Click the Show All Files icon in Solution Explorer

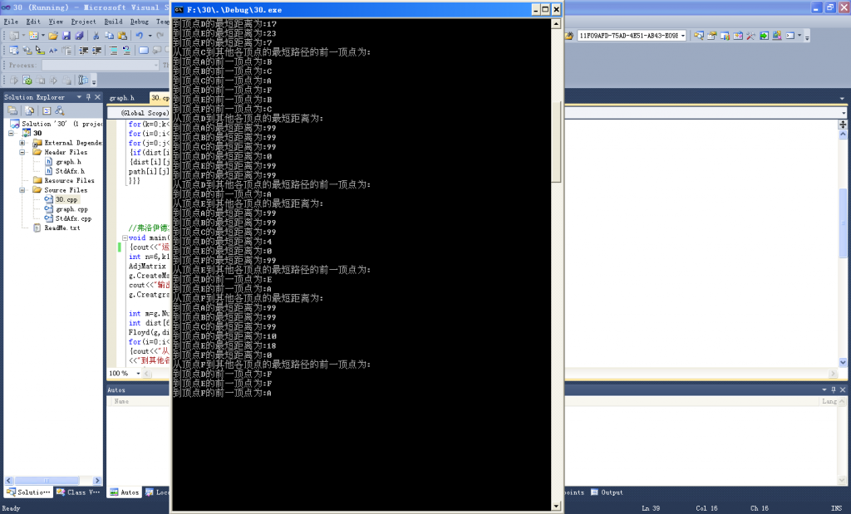tap(29, 110)
